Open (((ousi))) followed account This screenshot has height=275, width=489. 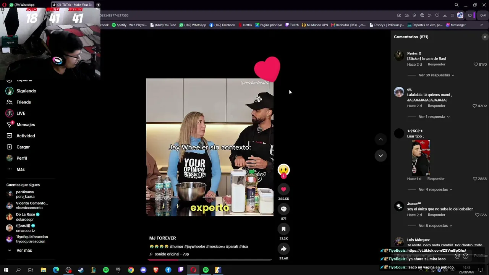(21, 228)
